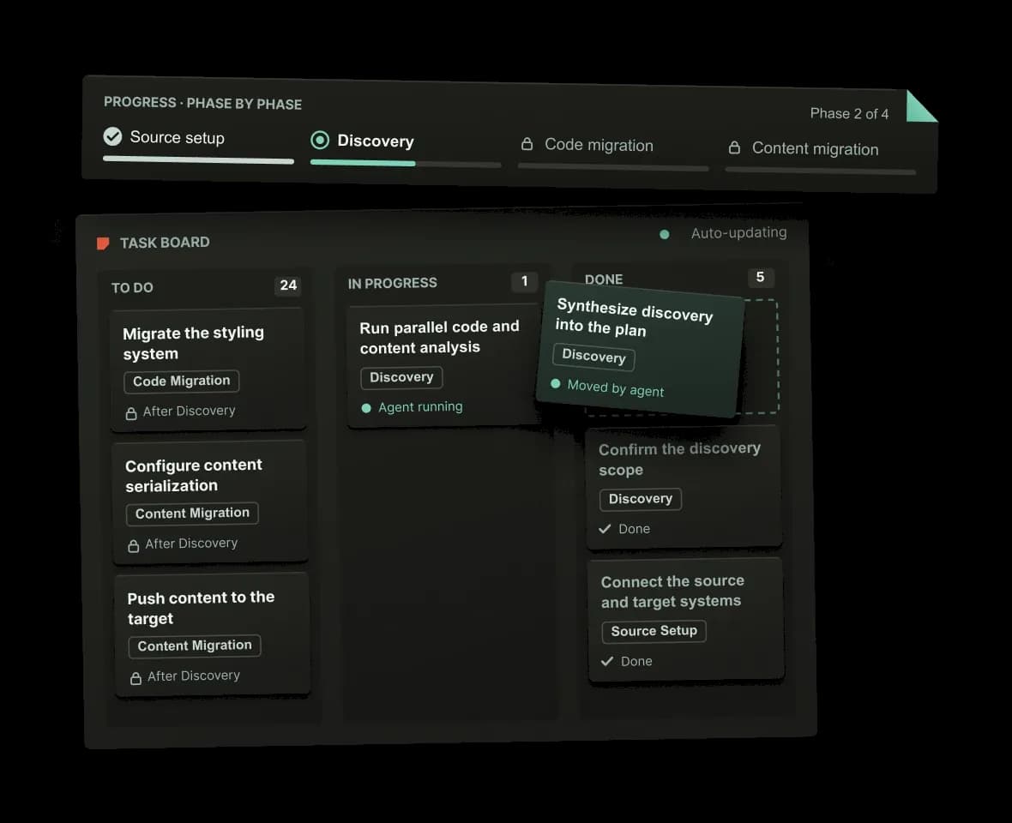Viewport: 1012px width, 823px height.
Task: Click the Source setup progress bar
Action: pos(198,160)
